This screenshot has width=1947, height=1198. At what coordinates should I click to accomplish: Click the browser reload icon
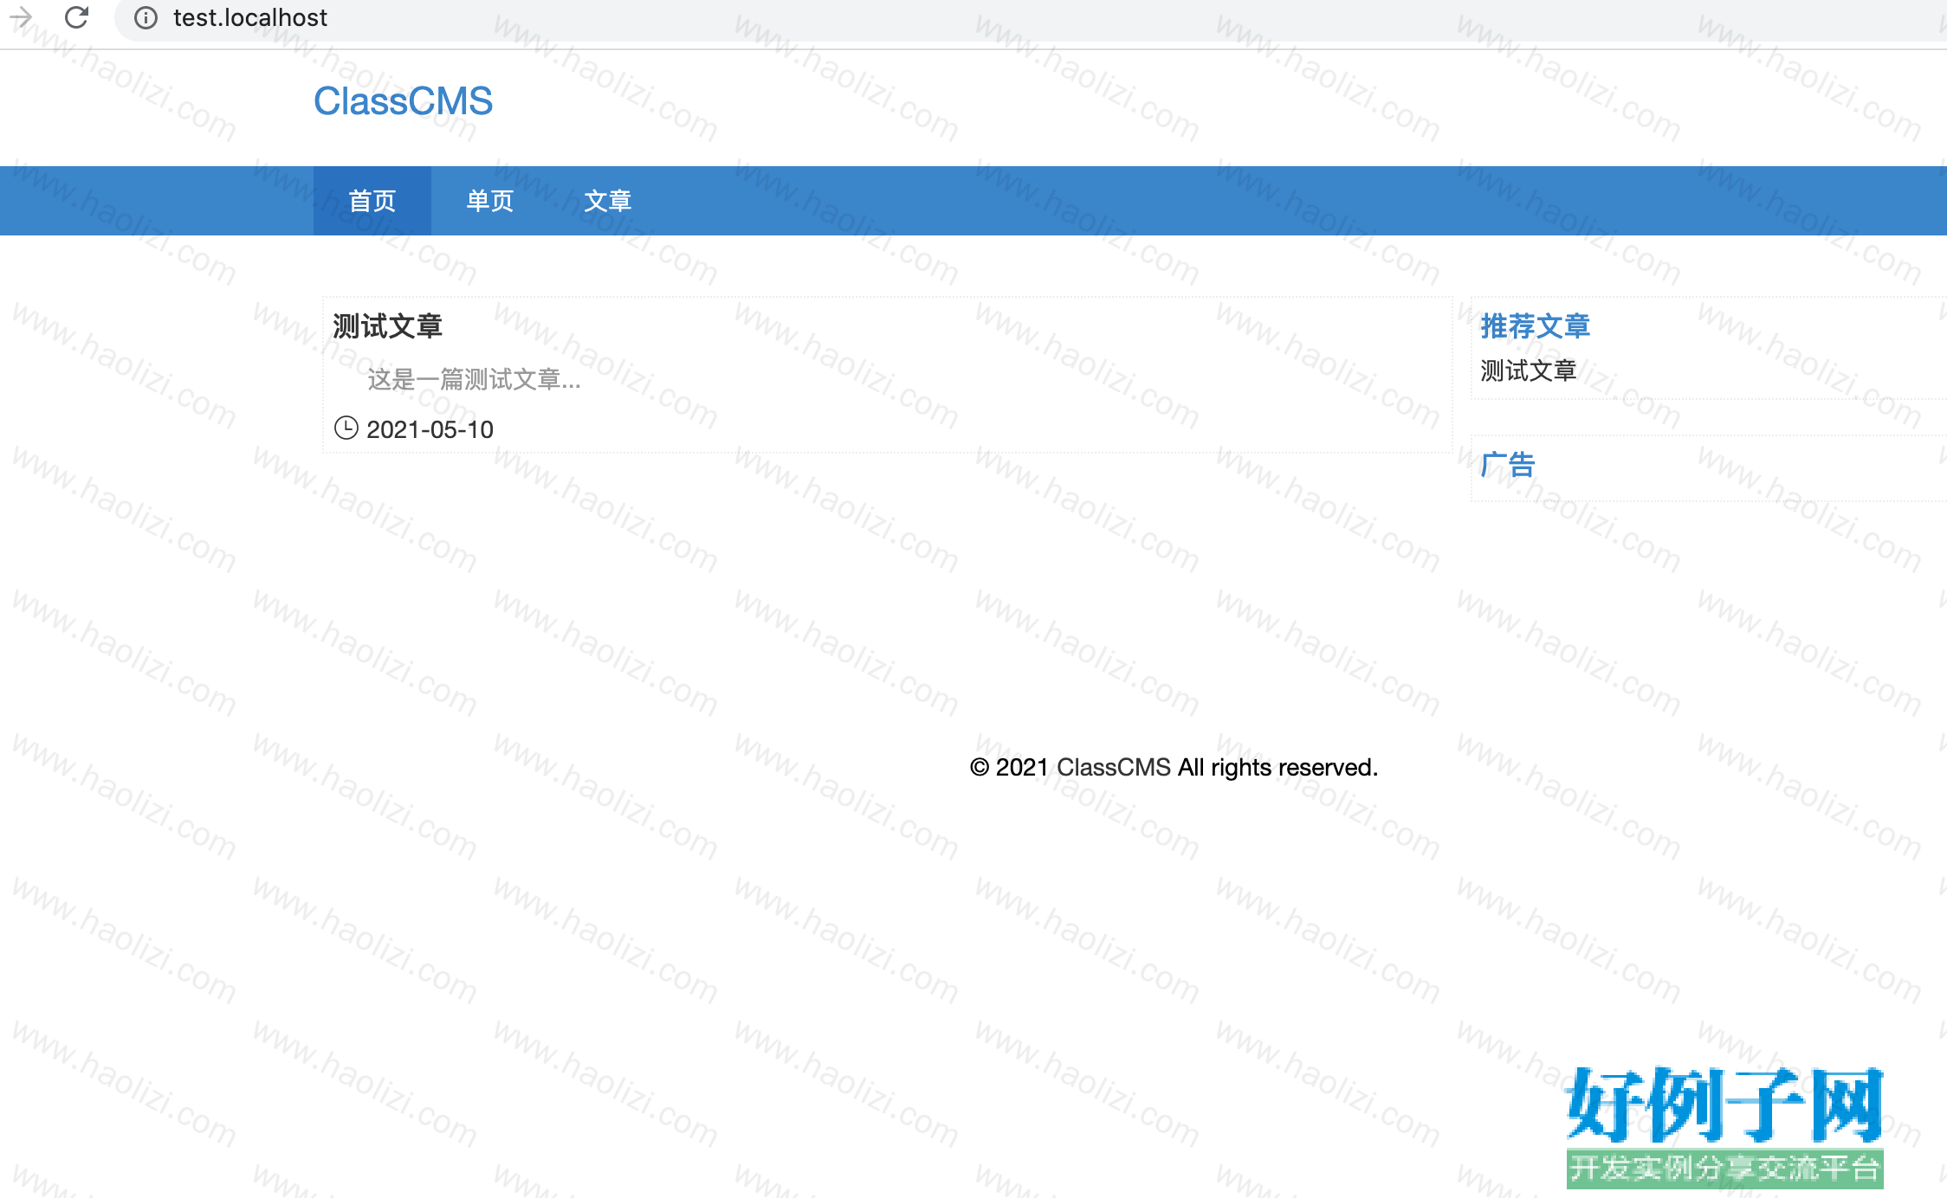[76, 17]
